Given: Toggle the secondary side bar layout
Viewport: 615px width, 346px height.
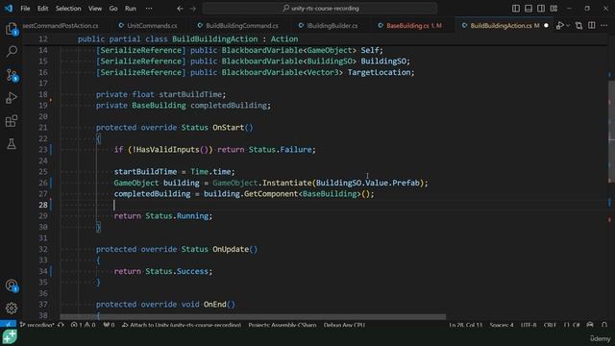Looking at the screenshot, I should pyautogui.click(x=541, y=9).
